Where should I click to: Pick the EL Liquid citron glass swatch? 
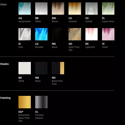[x=108, y=9]
